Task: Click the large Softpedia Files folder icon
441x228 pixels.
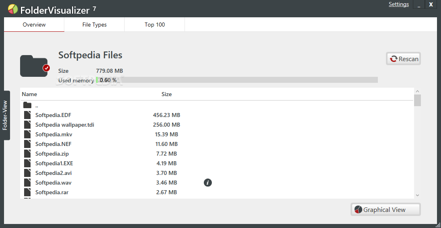Action: tap(34, 66)
